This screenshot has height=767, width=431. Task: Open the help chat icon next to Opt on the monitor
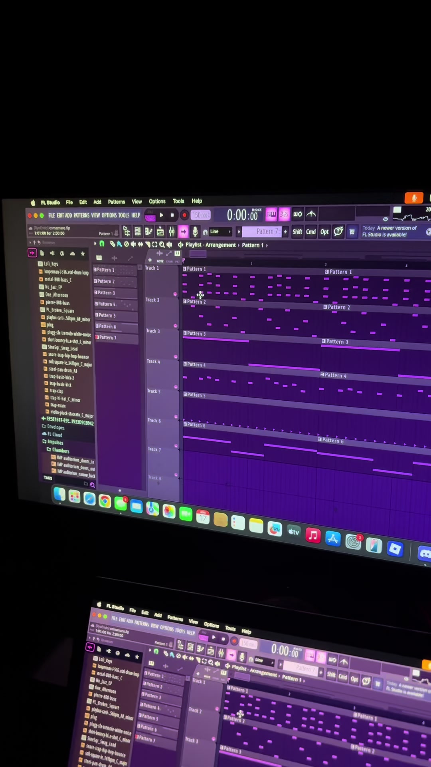click(338, 231)
